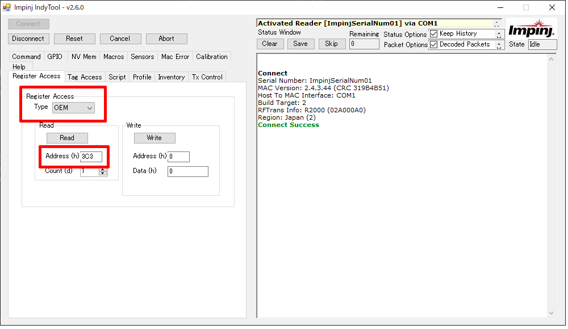Click the 'Build Target: 2' log line

pyautogui.click(x=282, y=103)
